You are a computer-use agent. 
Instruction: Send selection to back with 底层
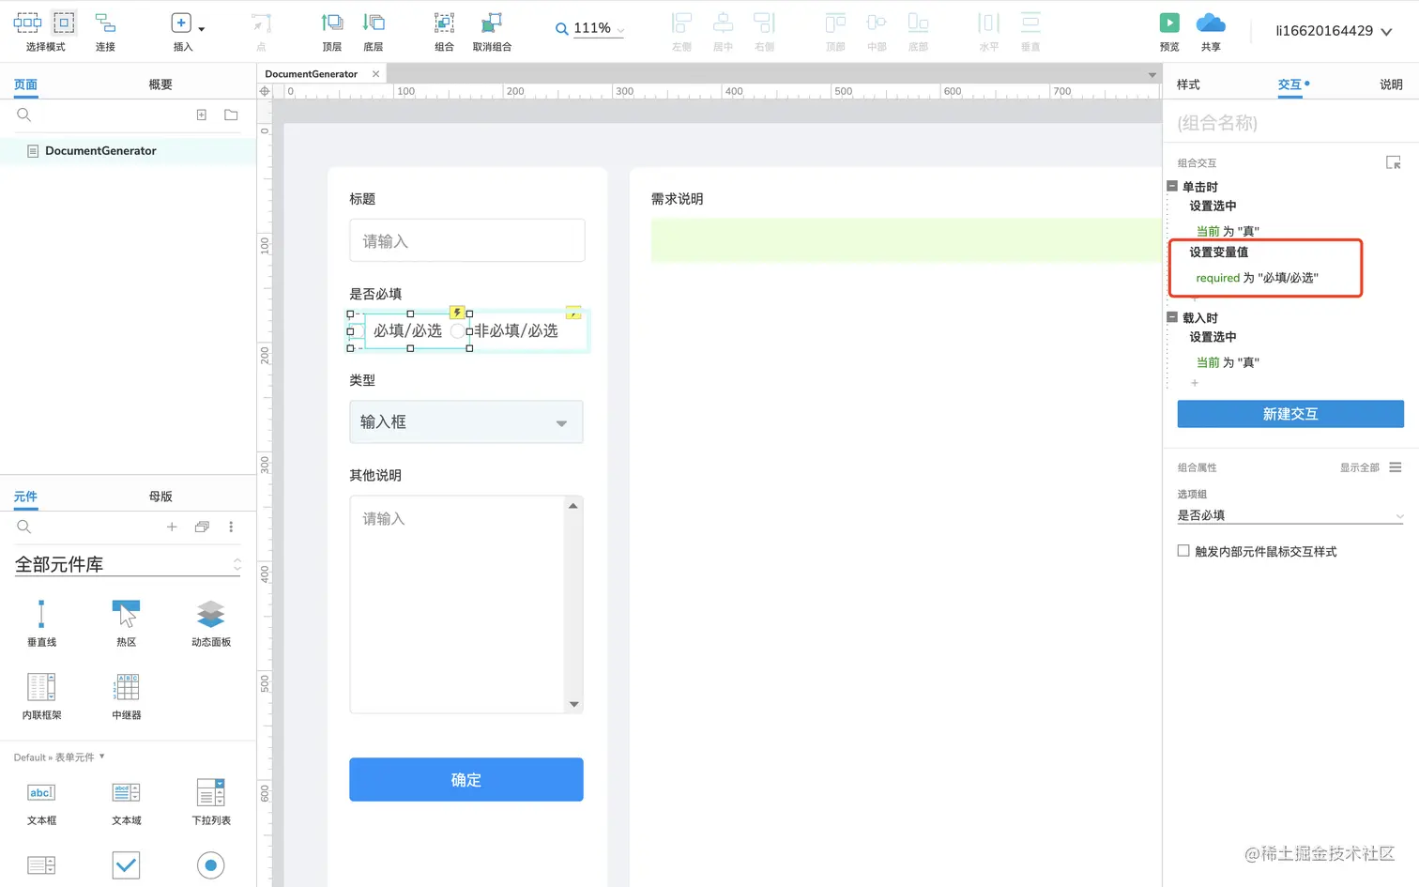pos(374,23)
